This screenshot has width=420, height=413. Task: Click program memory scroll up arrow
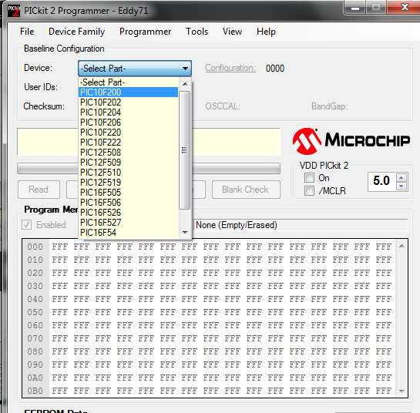[402, 246]
